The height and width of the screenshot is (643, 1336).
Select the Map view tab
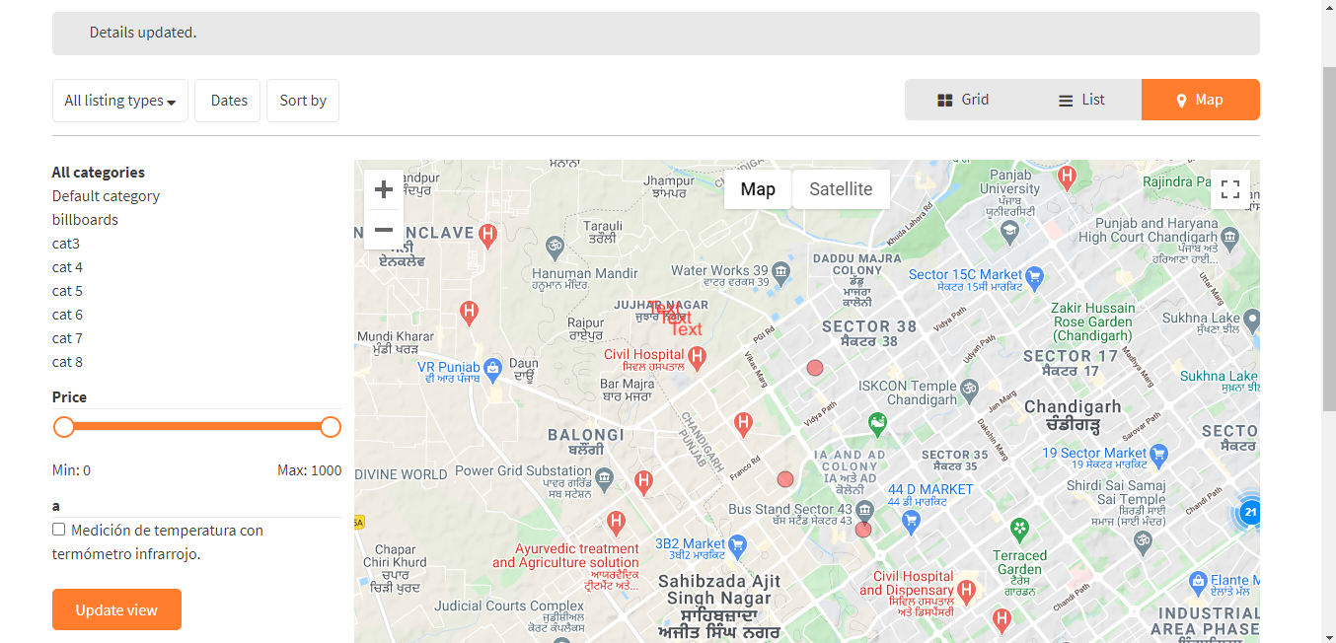[1200, 100]
